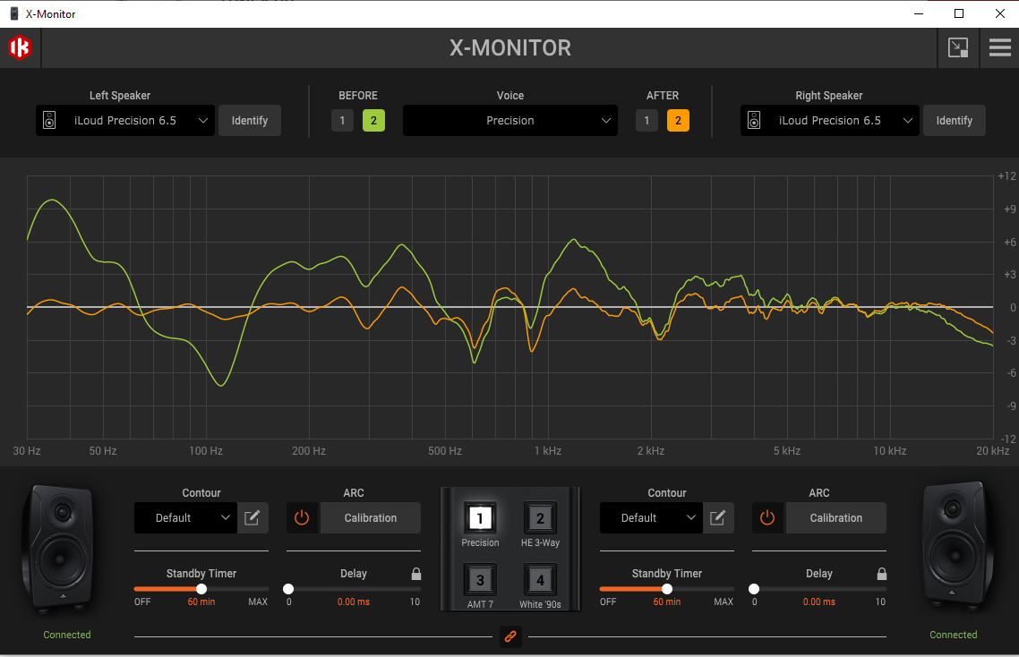Click the IK Multimedia logo icon
Image resolution: width=1019 pixels, height=657 pixels.
pos(20,47)
